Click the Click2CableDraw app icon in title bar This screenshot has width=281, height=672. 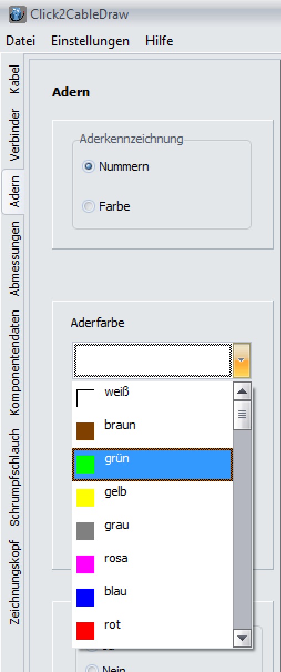[x=17, y=14]
